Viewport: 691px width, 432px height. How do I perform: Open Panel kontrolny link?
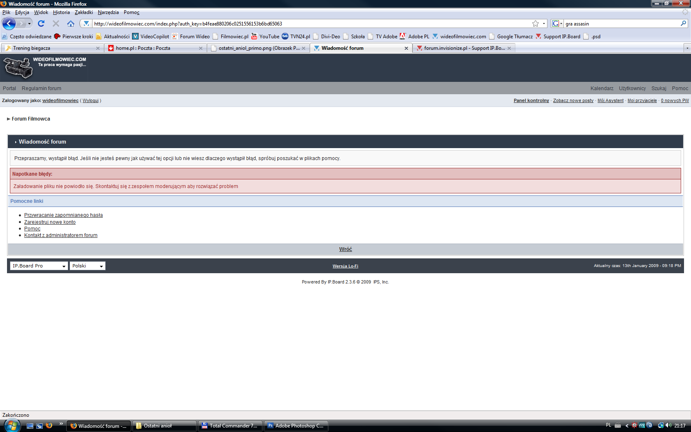[531, 100]
